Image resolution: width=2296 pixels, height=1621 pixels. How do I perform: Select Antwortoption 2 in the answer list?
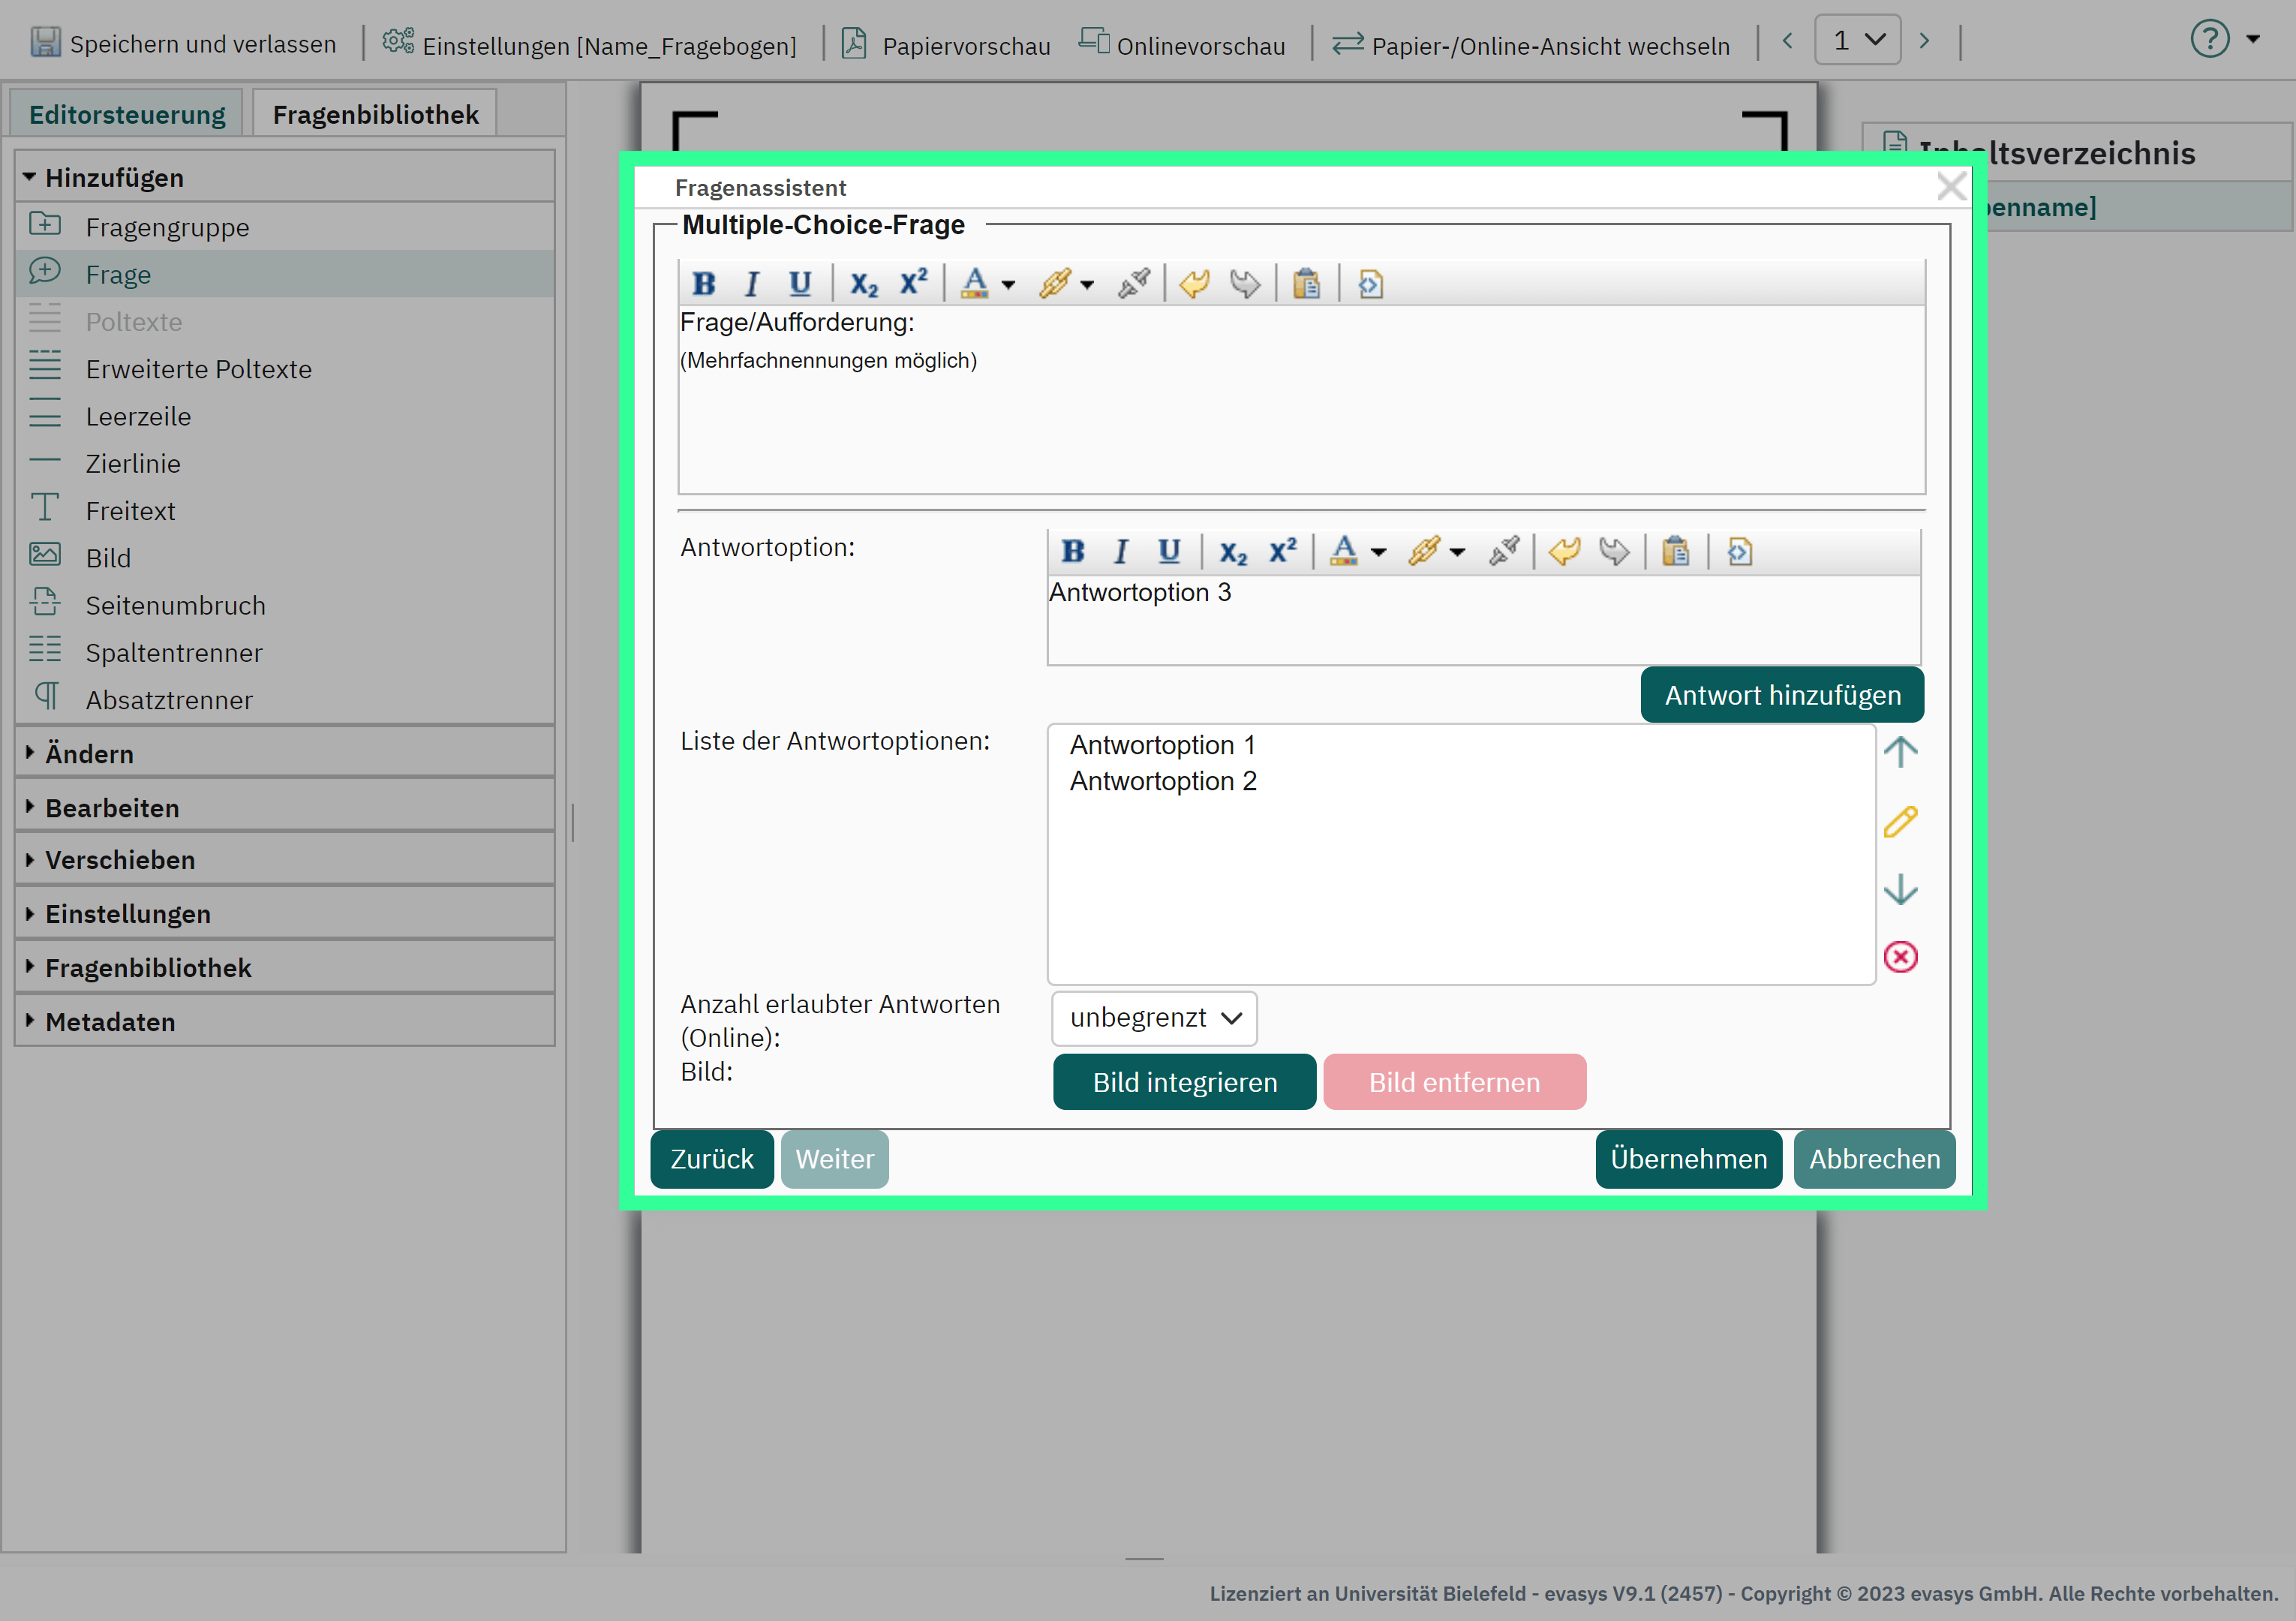point(1163,781)
